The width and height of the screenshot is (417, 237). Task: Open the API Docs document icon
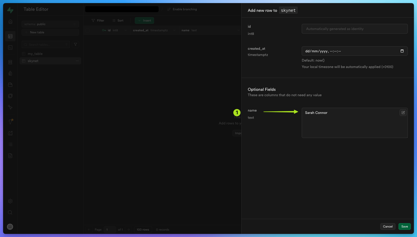(10, 156)
